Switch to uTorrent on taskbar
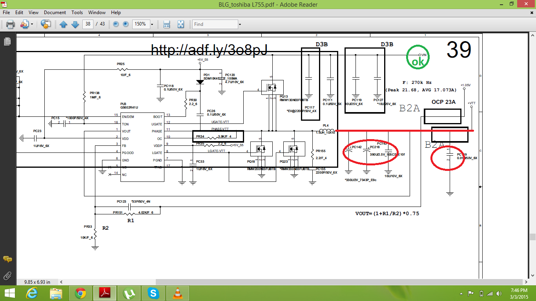536x301 pixels. click(x=129, y=293)
